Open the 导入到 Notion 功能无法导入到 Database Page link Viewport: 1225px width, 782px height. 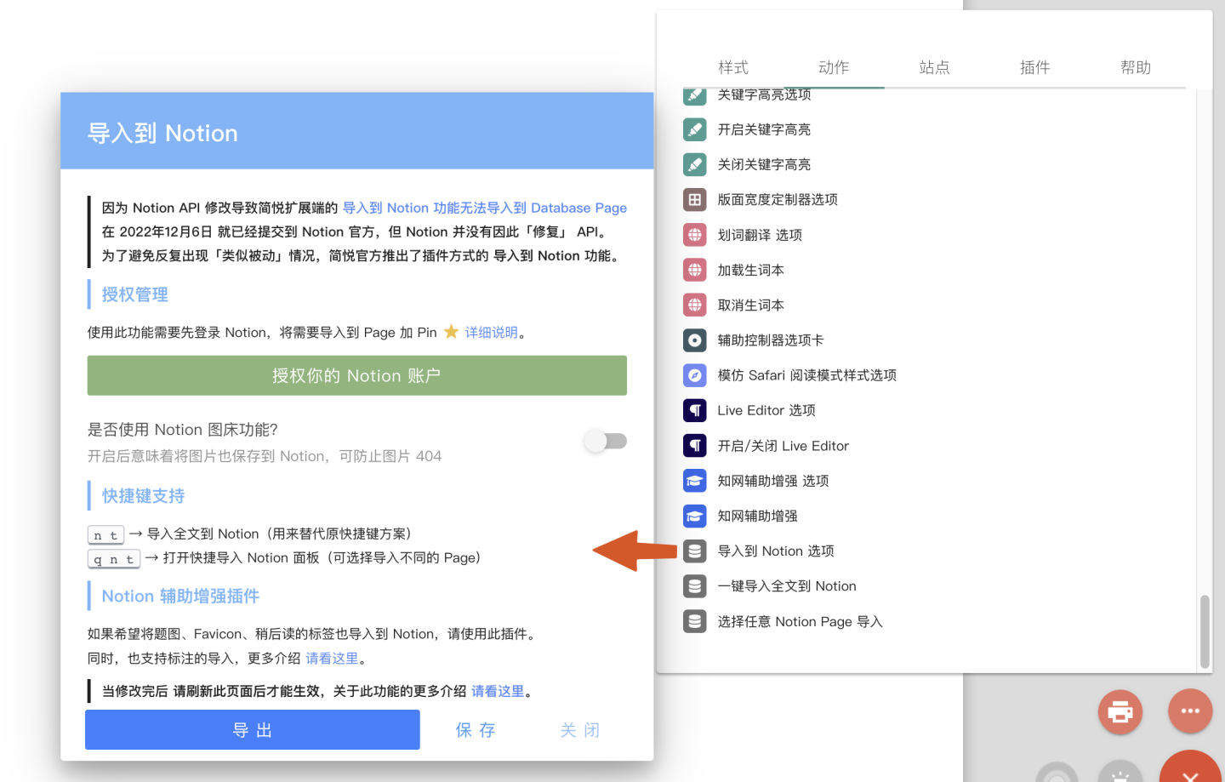pos(485,208)
